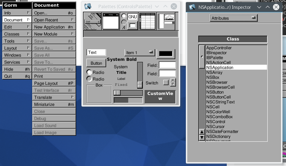Image resolution: width=286 pixels, height=166 pixels.
Task: Click the Gorm icon in Inspector title bar
Action: (192, 7)
